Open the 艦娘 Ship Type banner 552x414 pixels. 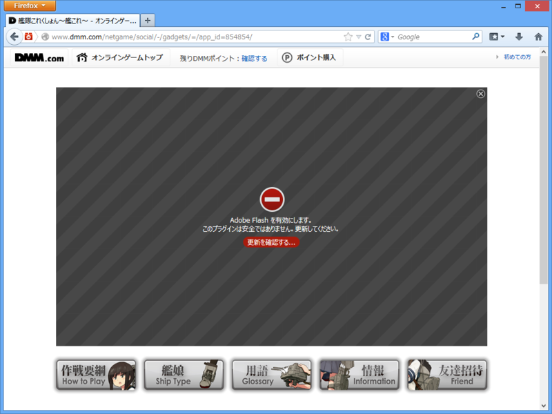coord(184,375)
